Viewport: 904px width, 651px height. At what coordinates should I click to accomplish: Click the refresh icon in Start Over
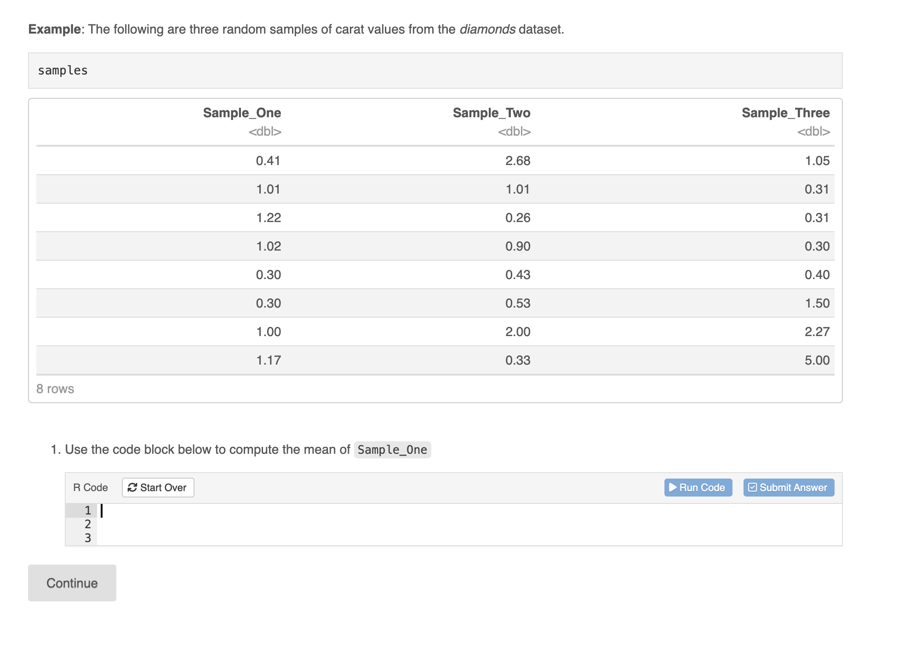pyautogui.click(x=132, y=487)
